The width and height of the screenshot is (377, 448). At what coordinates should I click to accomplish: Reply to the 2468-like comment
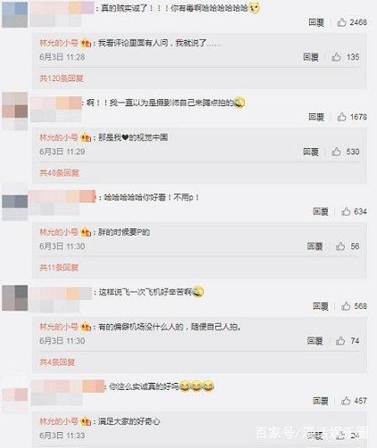[316, 22]
